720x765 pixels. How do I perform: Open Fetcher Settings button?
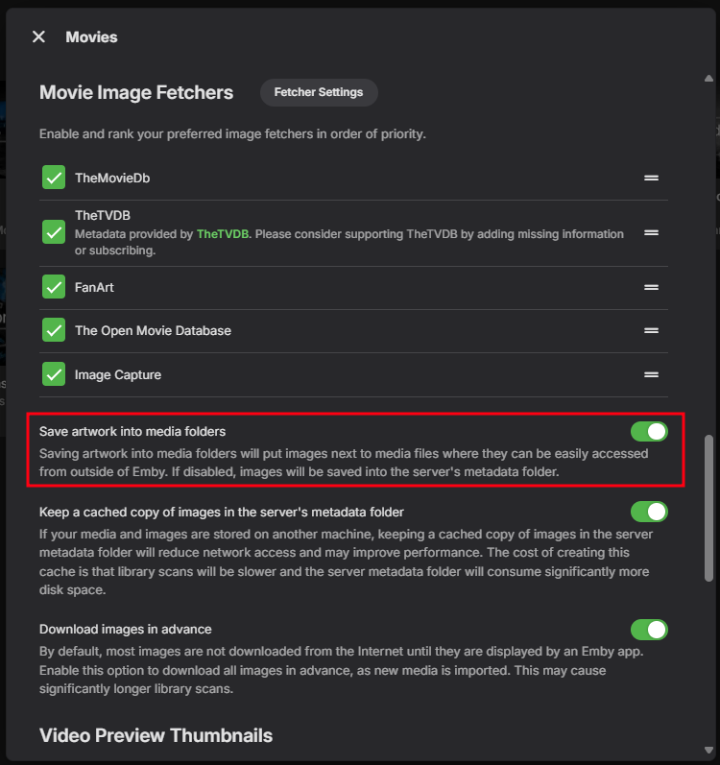pos(319,92)
